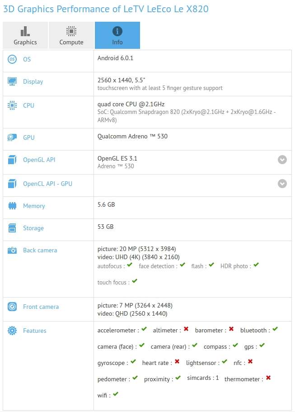Click the Front camera label
Image resolution: width=295 pixels, height=412 pixels.
(41, 307)
